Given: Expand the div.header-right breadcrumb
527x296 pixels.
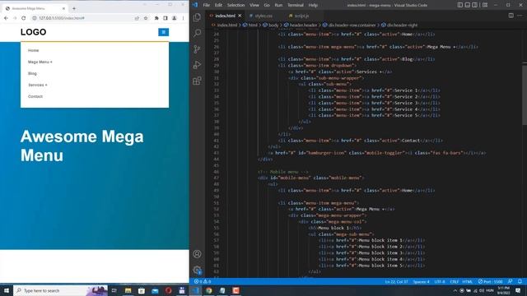Looking at the screenshot, I should [x=399, y=25].
